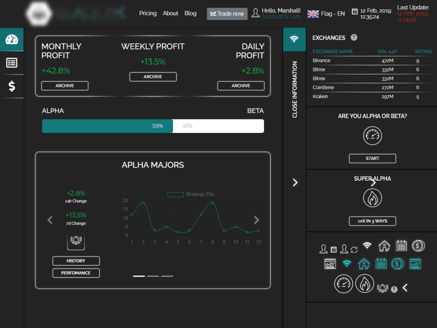Click the History button

click(x=76, y=261)
